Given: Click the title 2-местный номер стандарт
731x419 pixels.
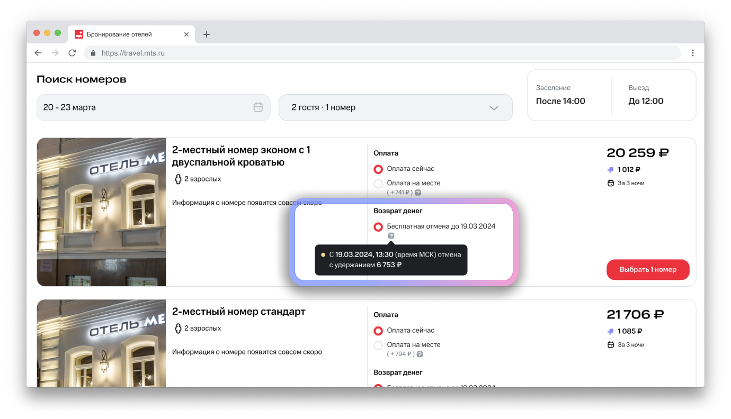Looking at the screenshot, I should 239,312.
